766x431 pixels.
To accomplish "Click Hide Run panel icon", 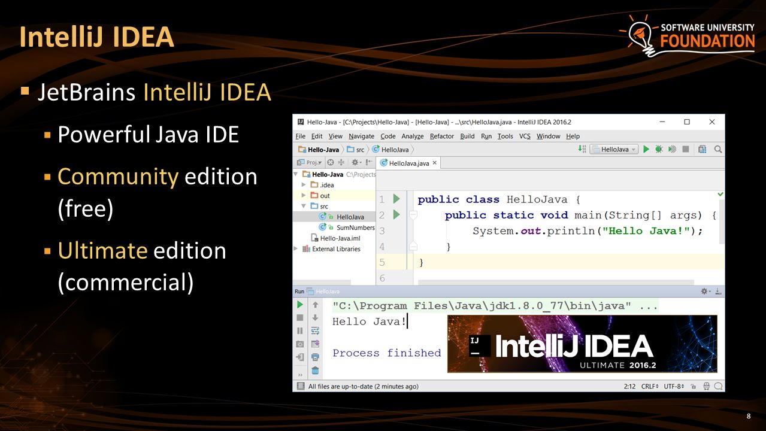I will pyautogui.click(x=718, y=291).
